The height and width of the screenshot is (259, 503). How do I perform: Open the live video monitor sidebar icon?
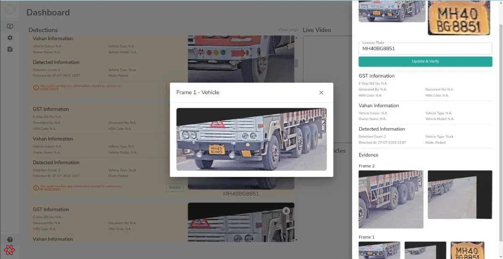(x=10, y=26)
